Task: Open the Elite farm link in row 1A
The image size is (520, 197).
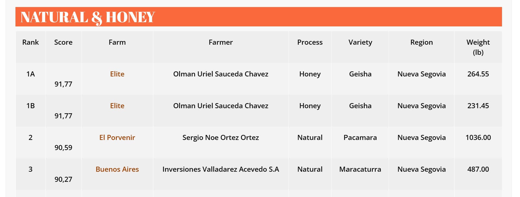Action: (x=117, y=74)
